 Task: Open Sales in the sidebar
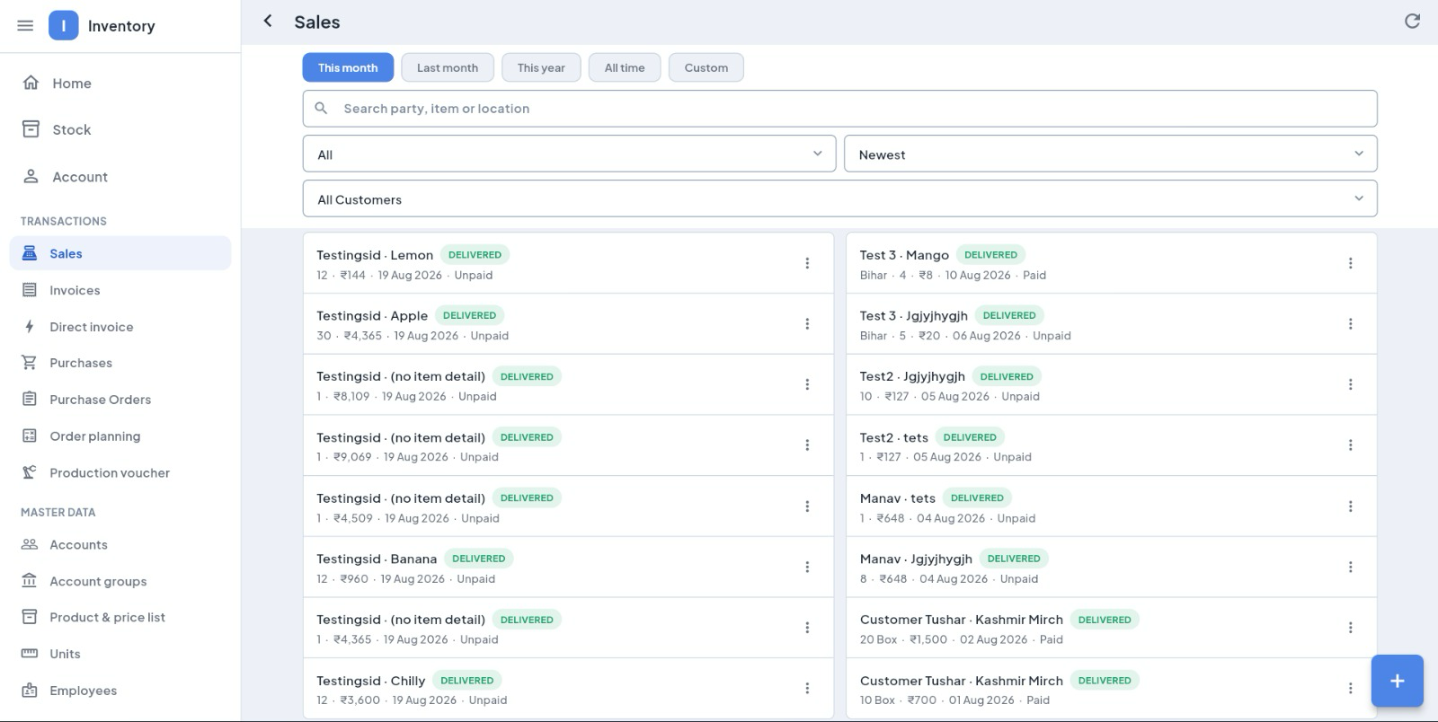(x=120, y=253)
